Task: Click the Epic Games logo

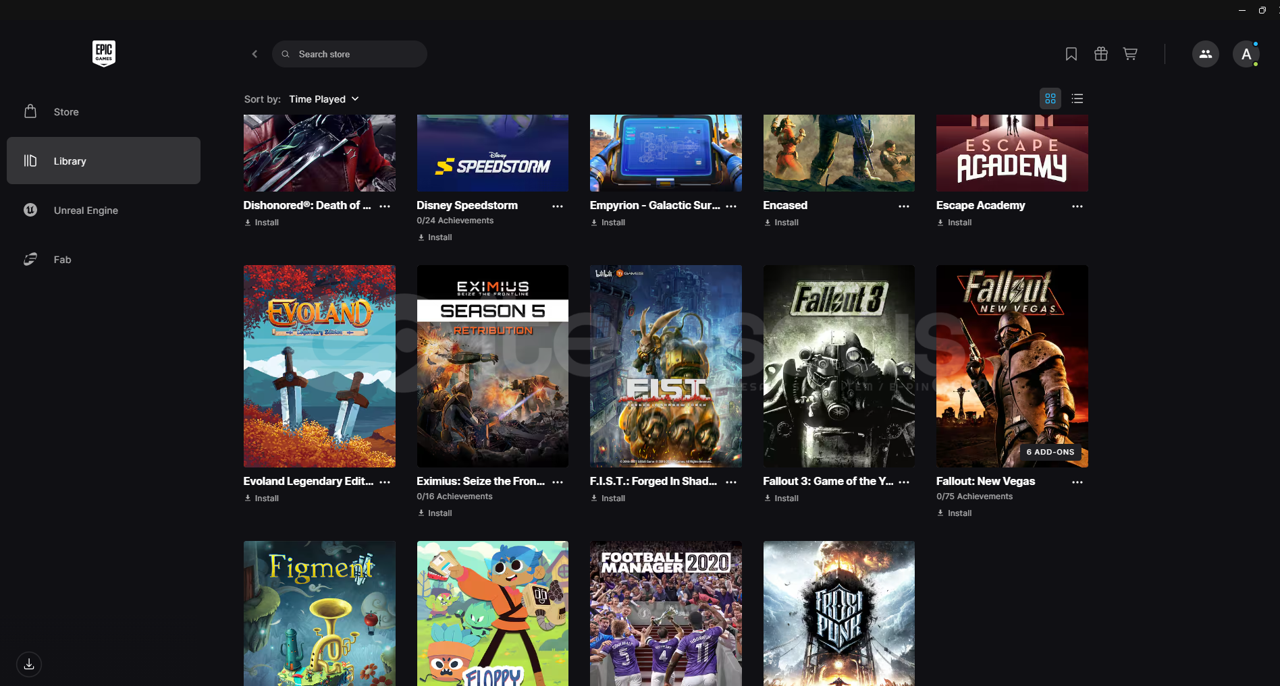Action: click(104, 53)
